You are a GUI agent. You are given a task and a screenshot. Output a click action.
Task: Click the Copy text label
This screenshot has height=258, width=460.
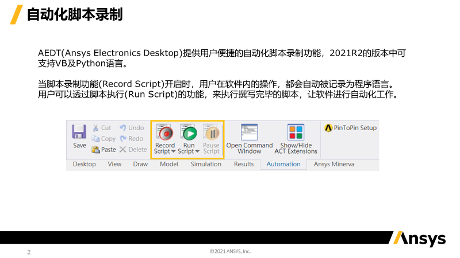click(108, 139)
